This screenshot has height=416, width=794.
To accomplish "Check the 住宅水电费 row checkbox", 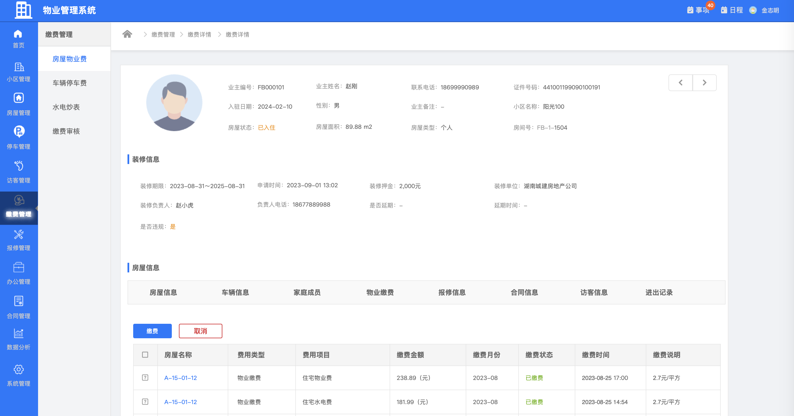I will (145, 402).
